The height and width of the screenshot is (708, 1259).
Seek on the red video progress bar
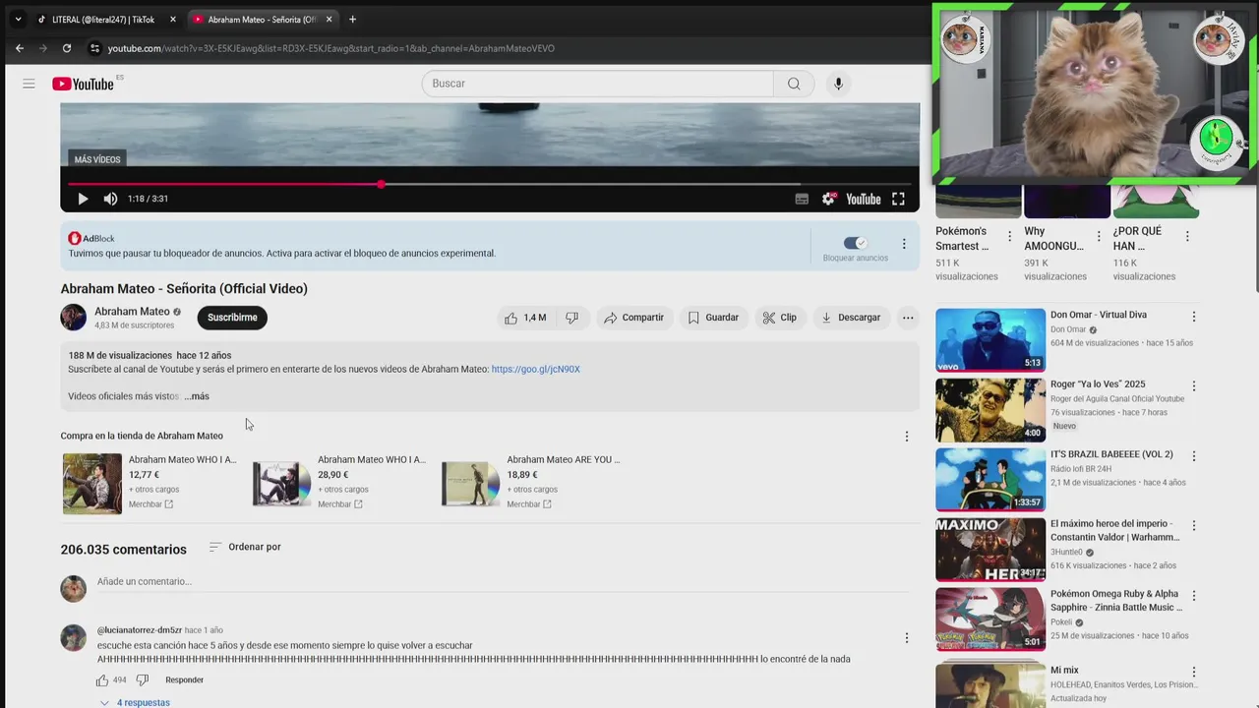coord(490,184)
